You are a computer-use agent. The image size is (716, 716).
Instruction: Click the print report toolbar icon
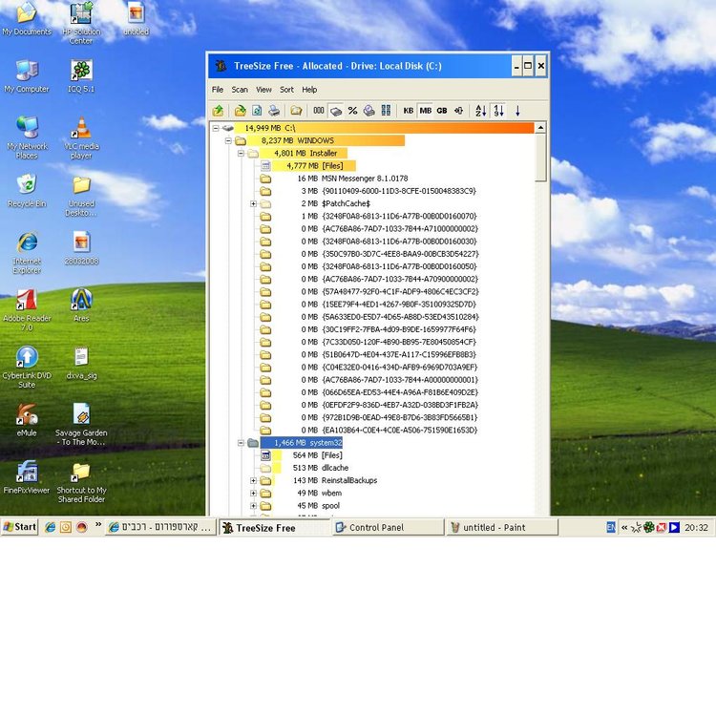[x=274, y=111]
